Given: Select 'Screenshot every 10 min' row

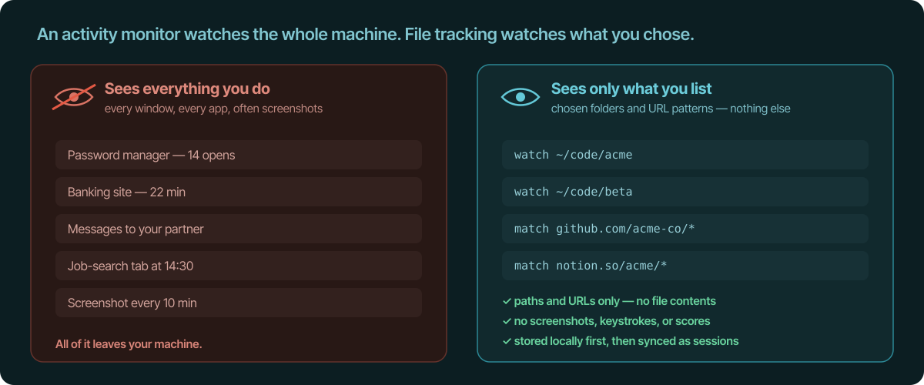Looking at the screenshot, I should pyautogui.click(x=239, y=303).
